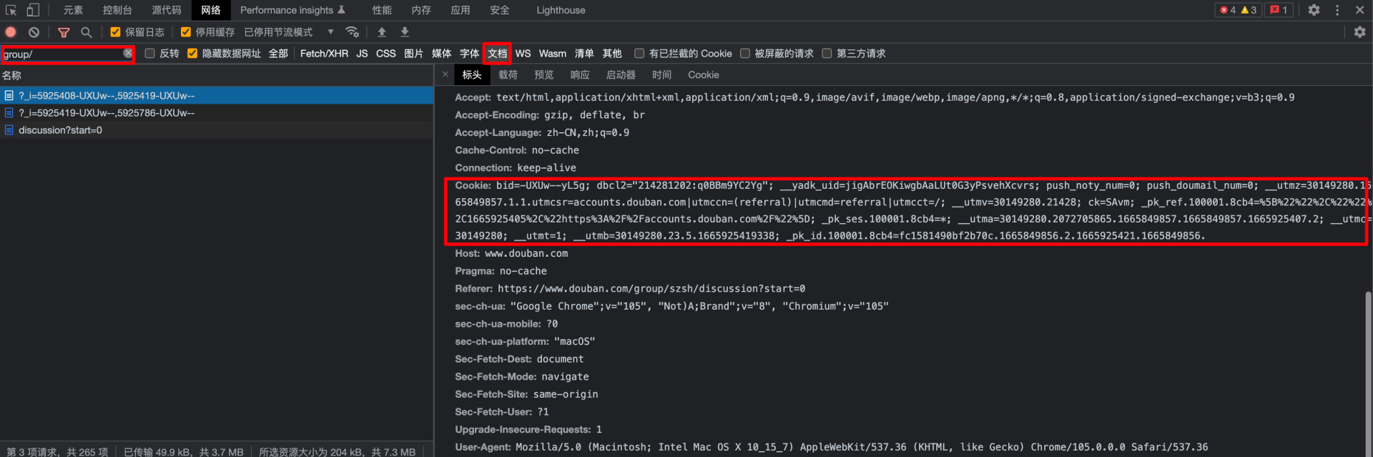The width and height of the screenshot is (1373, 457).
Task: Toggle the 停用缓存 checkbox
Action: coord(186,32)
